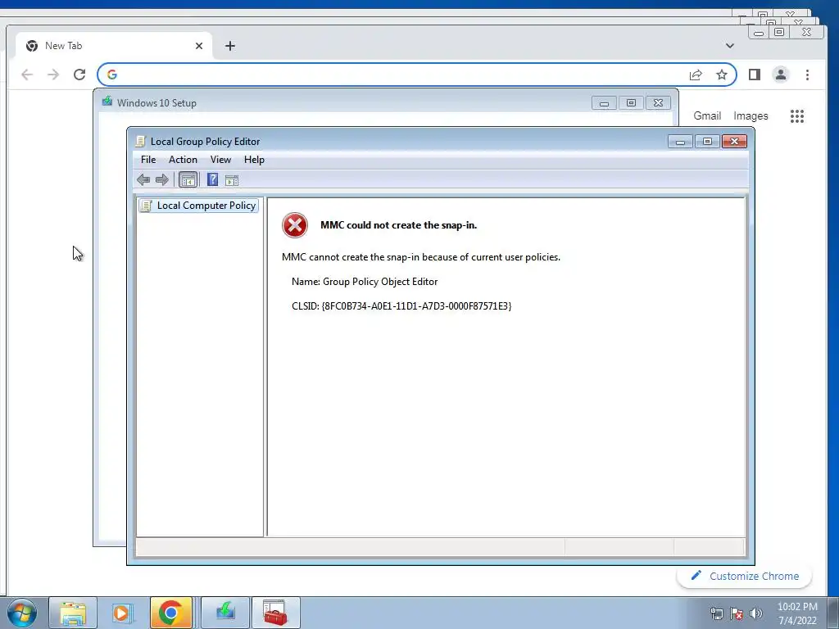Bookmark this tab with the star icon
839x629 pixels.
pos(722,75)
